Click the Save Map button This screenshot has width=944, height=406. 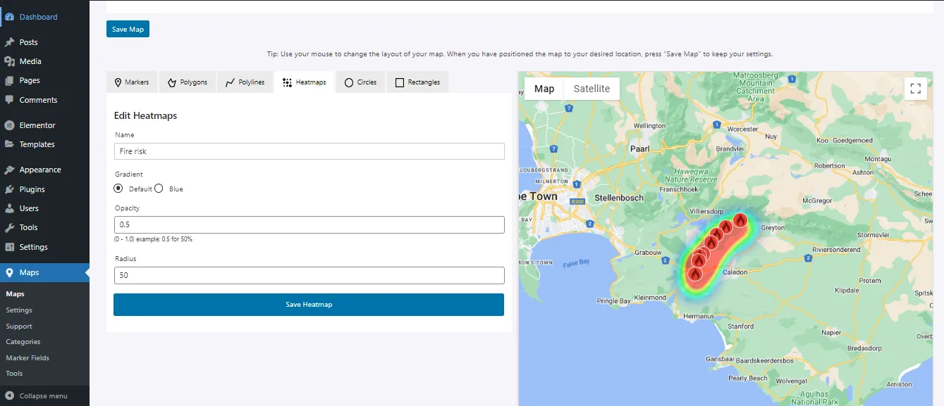pyautogui.click(x=128, y=29)
